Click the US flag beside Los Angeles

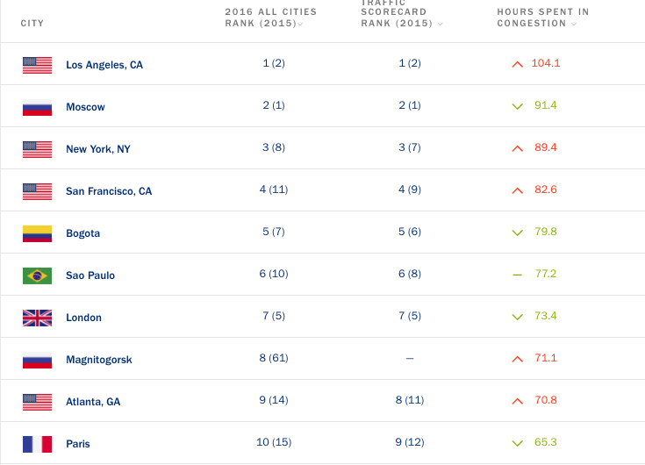37,65
